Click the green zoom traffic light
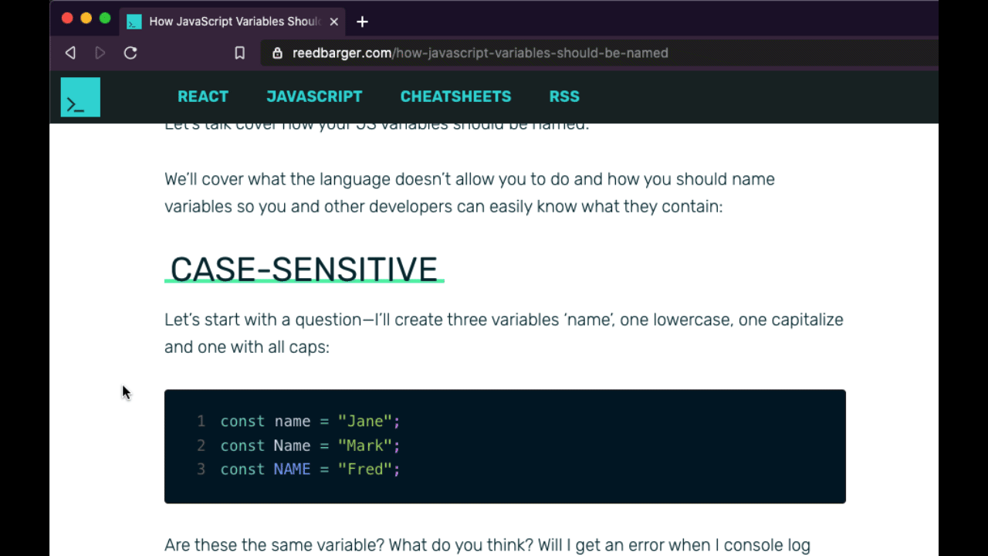This screenshot has height=556, width=988. tap(104, 18)
